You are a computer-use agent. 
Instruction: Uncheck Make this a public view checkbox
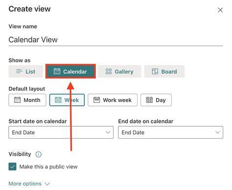[12, 166]
